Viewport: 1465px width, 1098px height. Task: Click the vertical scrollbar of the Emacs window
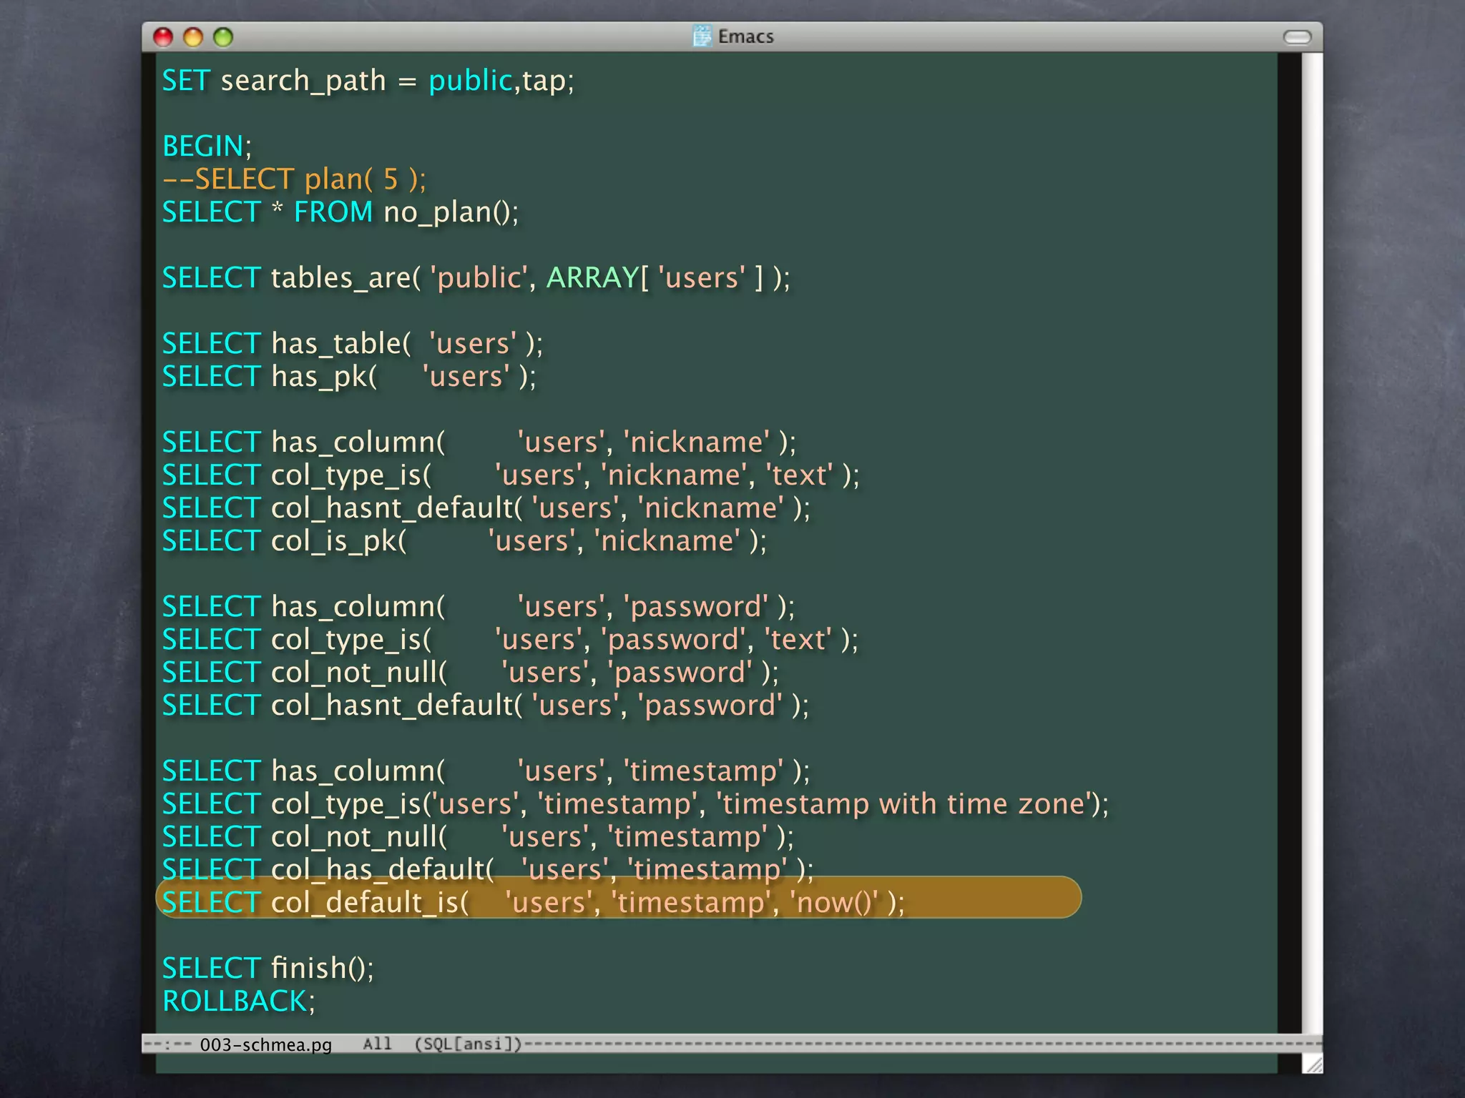pos(1311,543)
